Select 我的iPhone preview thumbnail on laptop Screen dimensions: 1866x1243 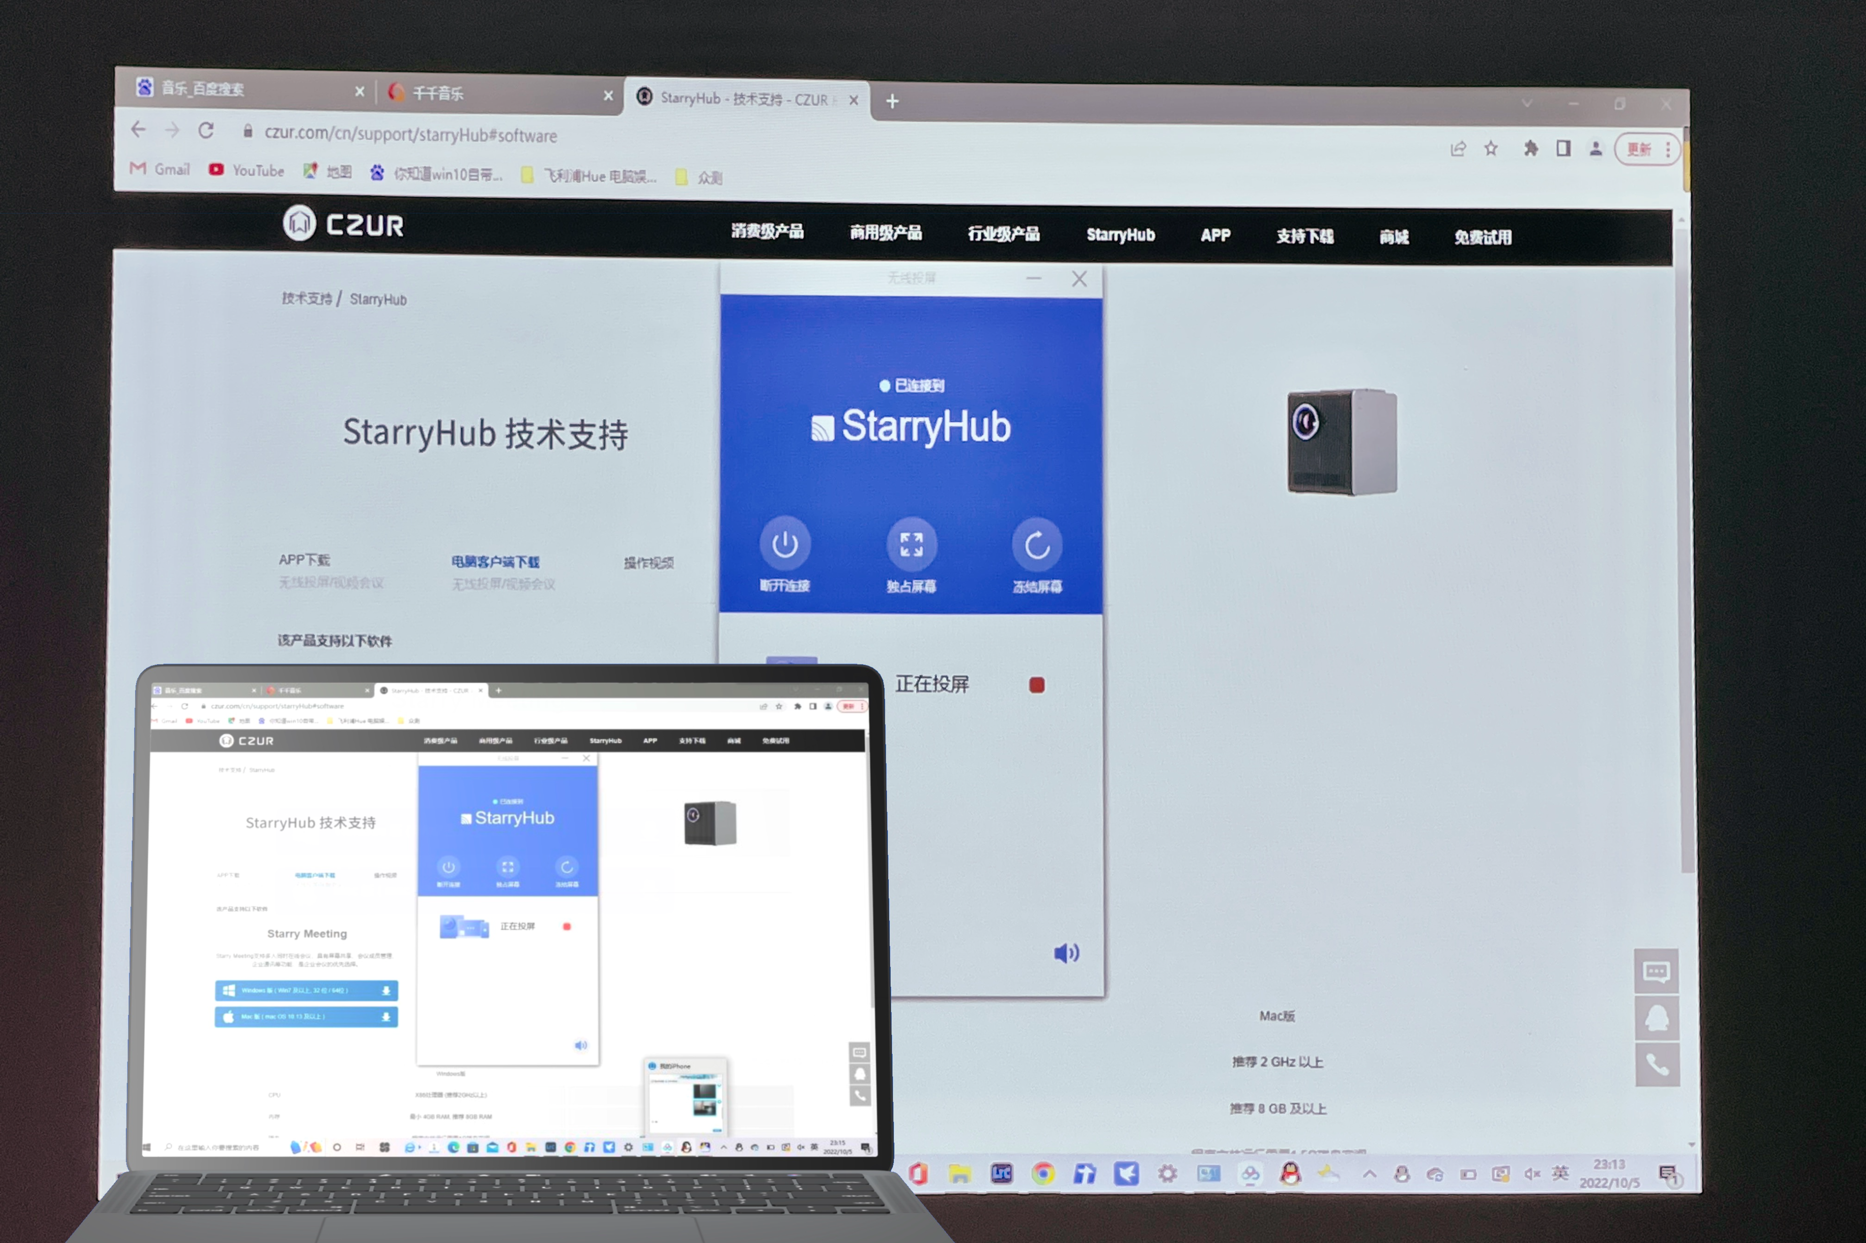(686, 1097)
